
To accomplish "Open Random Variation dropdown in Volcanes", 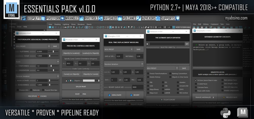I will pos(37,76).
